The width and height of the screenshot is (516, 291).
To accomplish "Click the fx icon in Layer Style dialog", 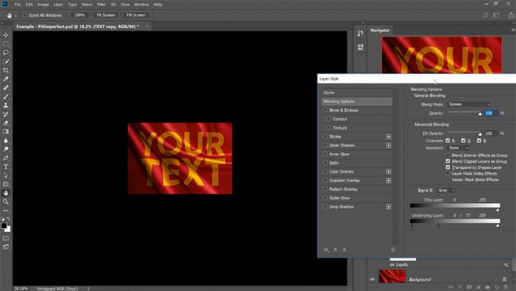I will tap(326, 249).
